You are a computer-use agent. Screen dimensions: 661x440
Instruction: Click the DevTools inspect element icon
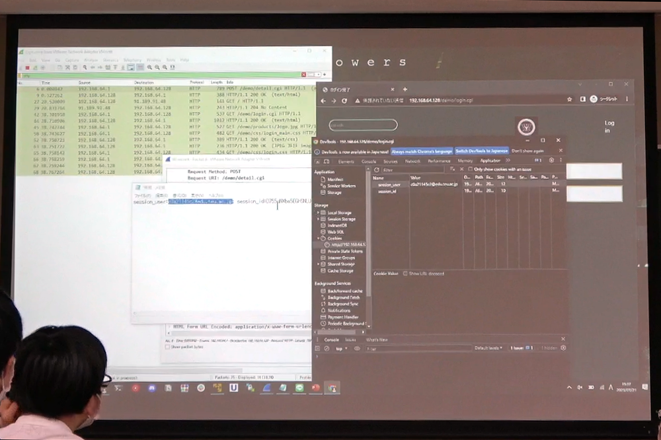(x=317, y=161)
